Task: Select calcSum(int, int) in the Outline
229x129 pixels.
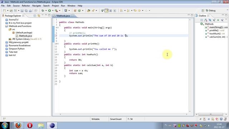Action: [217, 37]
